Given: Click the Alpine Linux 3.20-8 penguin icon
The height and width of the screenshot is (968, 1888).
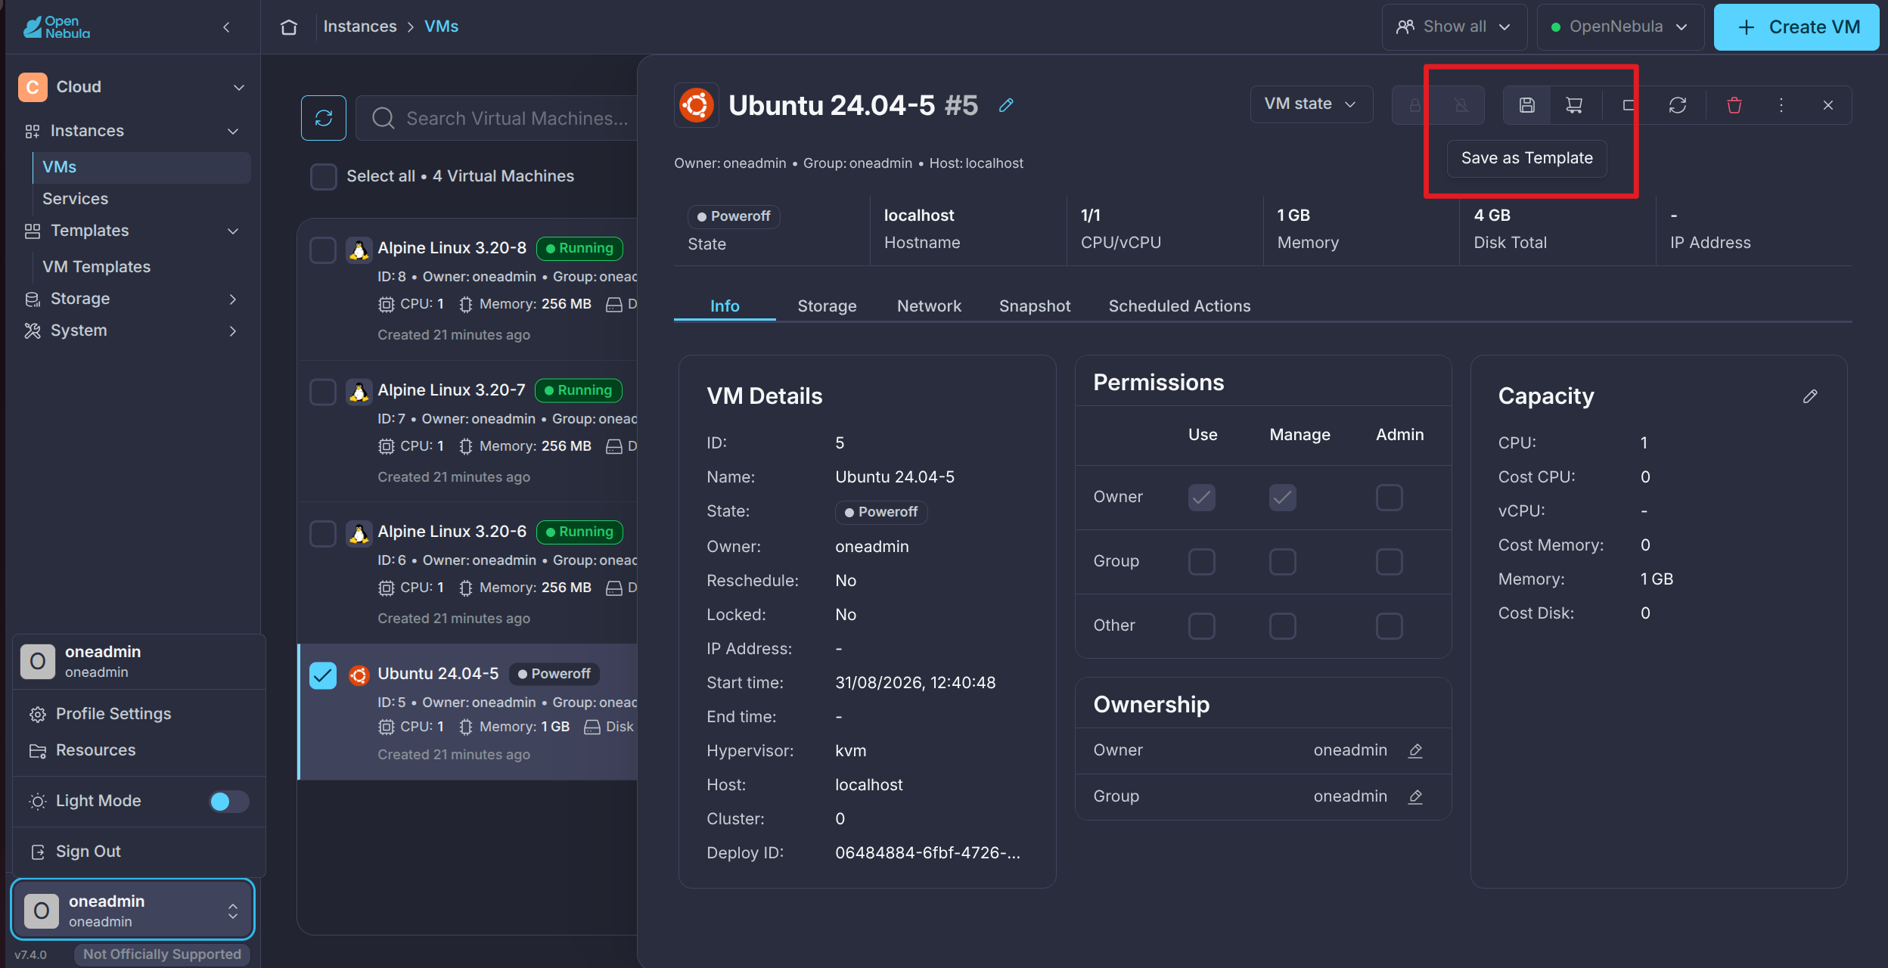Looking at the screenshot, I should 359,250.
